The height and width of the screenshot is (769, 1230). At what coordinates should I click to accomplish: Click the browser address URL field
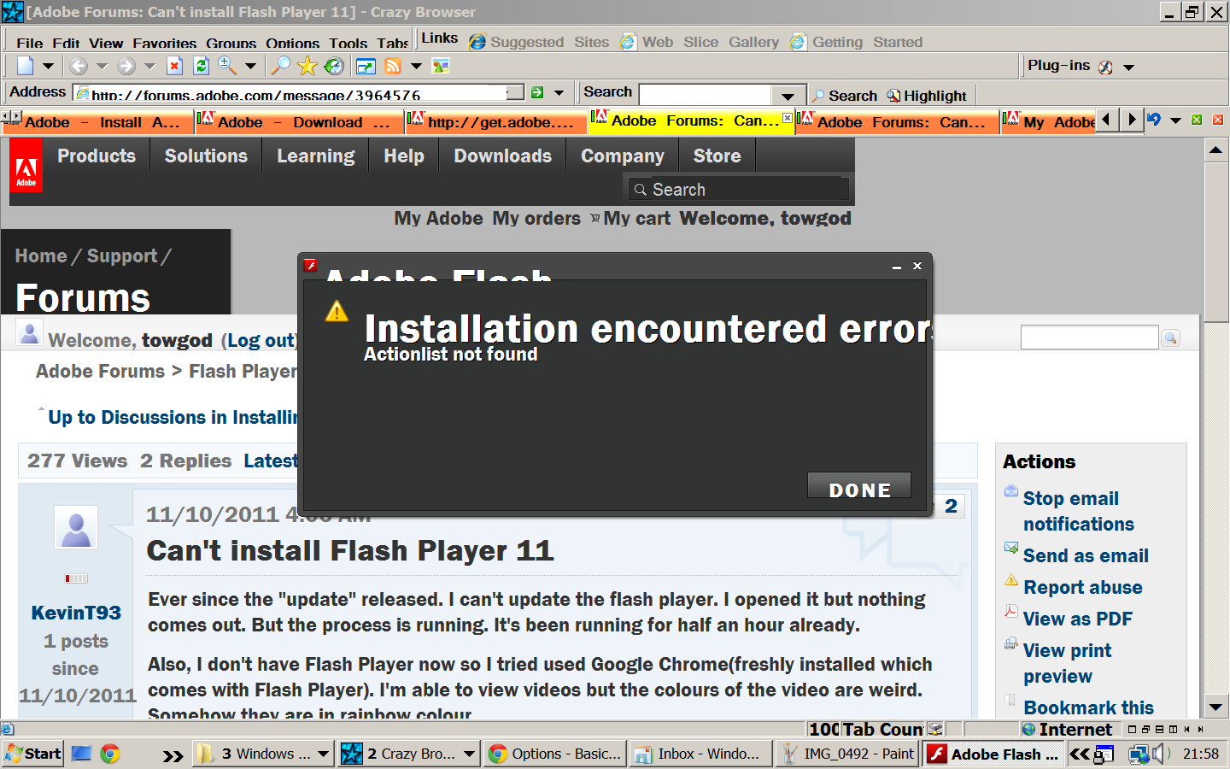coord(290,92)
